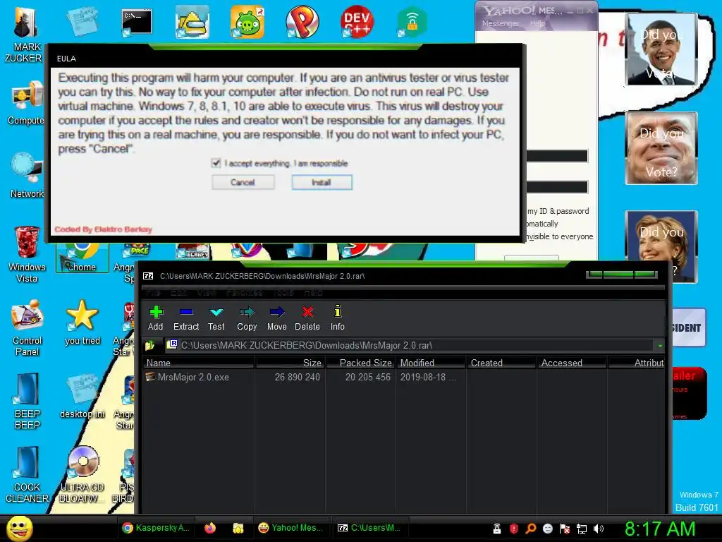722x542 pixels.
Task: Uncheck 'I accept everything, I am responsible'
Action: [216, 163]
